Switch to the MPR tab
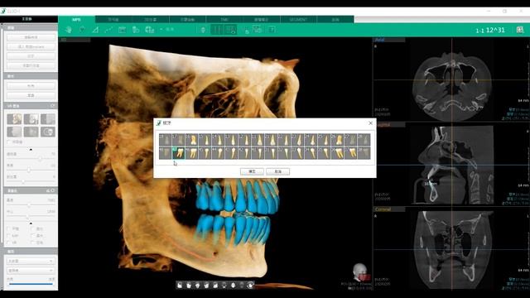 [x=76, y=20]
